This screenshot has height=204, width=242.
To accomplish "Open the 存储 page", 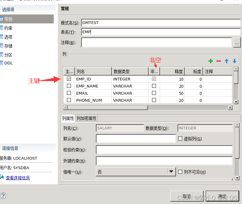I will 8,46.
